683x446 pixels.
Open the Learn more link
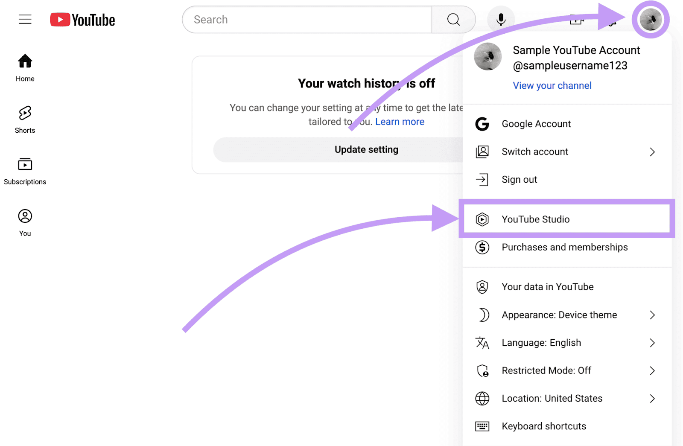coord(400,122)
